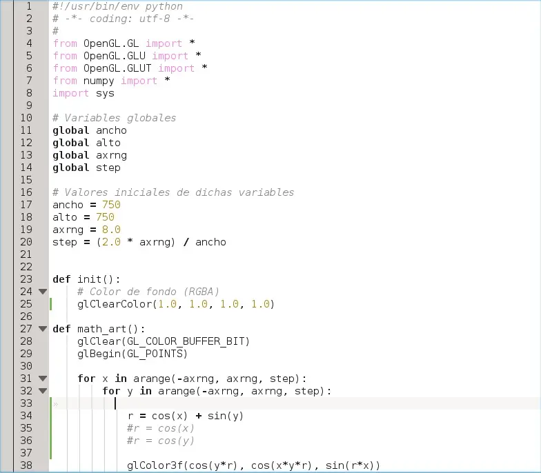The height and width of the screenshot is (473, 541).
Task: Click 'math_art():' in the function definition
Action: [111, 330]
